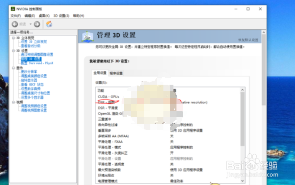Open the 文件(F) menu
The height and width of the screenshot is (185, 295).
pyautogui.click(x=16, y=16)
